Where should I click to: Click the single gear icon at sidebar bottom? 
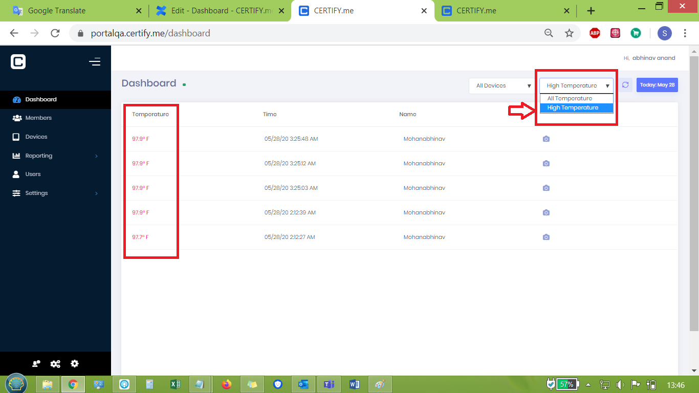75,364
